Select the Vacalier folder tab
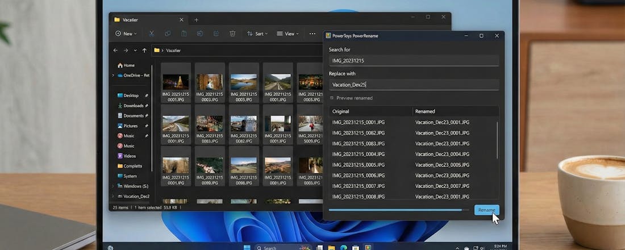Viewport: 625px width, 250px height. pos(131,20)
